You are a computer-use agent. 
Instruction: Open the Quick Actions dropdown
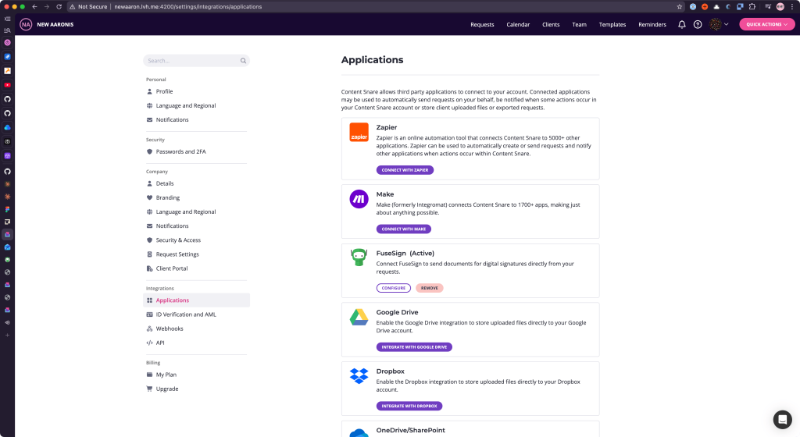click(x=767, y=24)
